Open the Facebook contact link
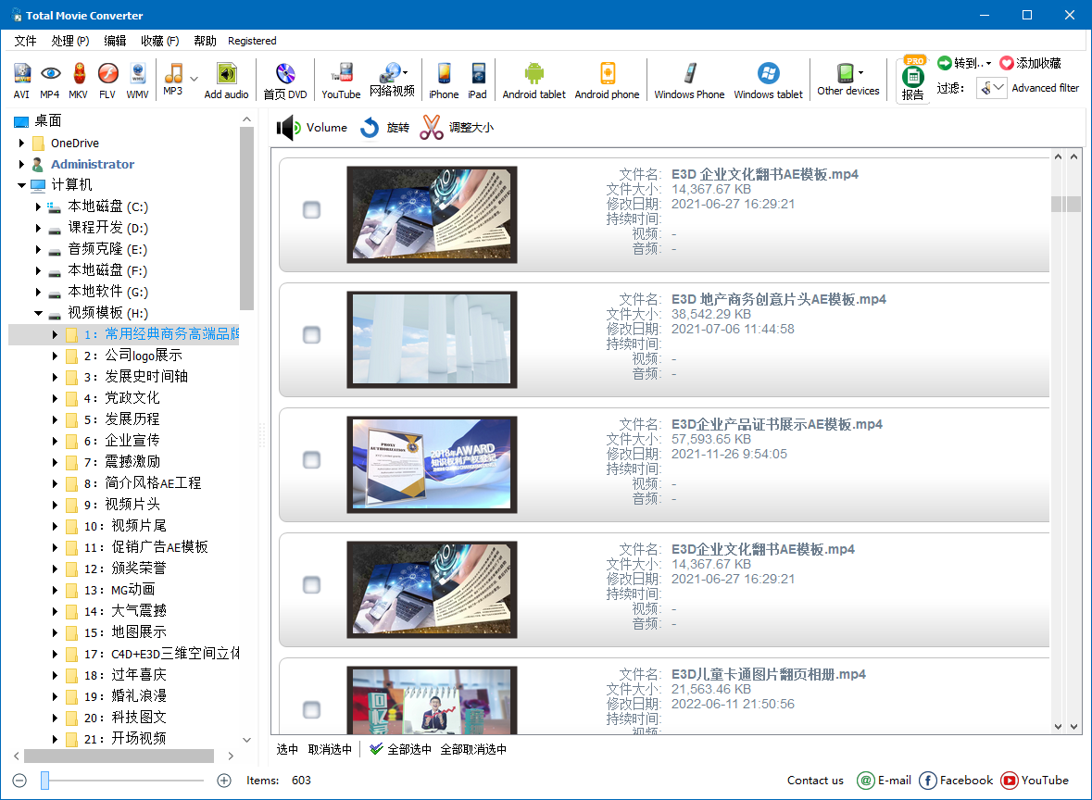The width and height of the screenshot is (1092, 800). (956, 781)
